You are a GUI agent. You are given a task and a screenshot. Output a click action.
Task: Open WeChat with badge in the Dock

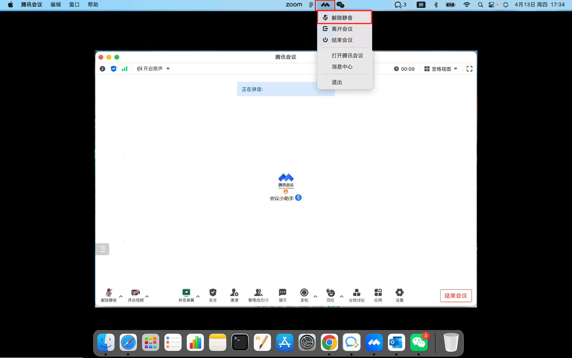(419, 343)
